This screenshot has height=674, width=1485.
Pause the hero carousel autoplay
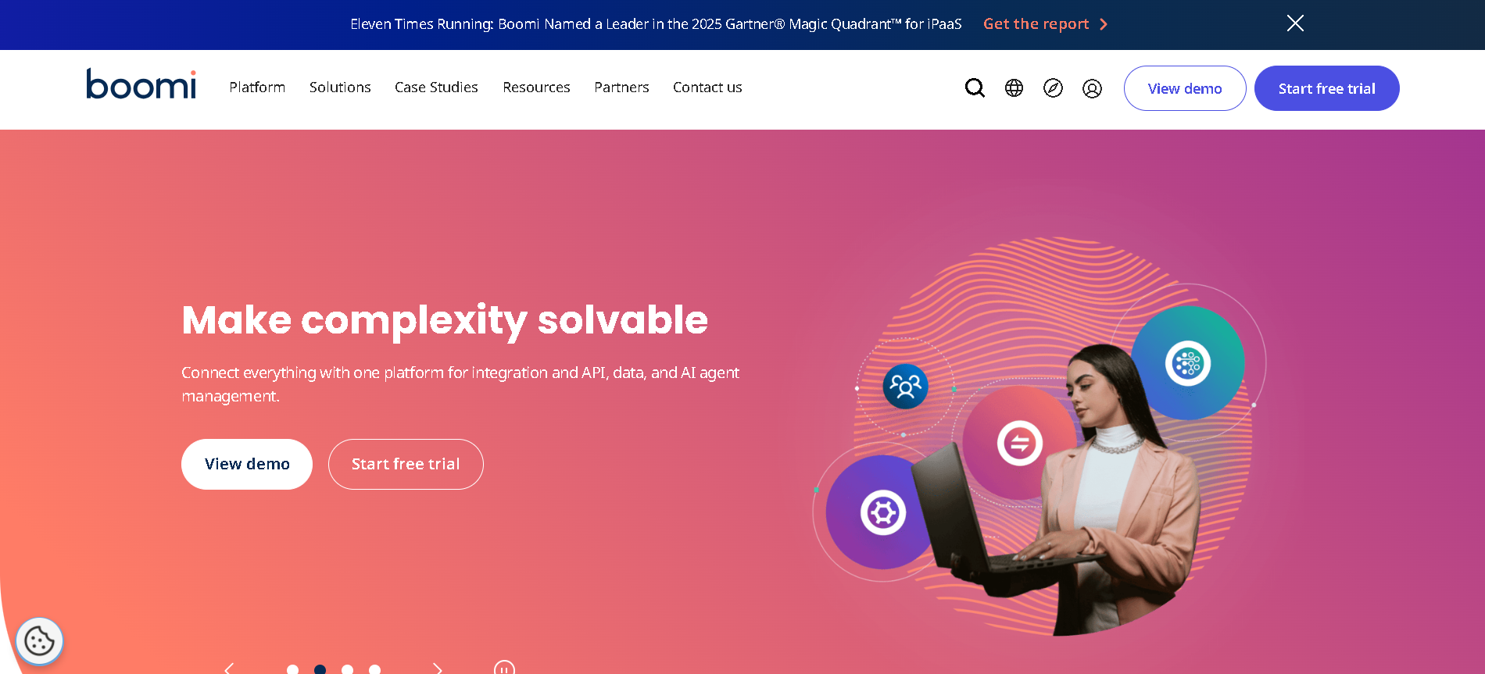pos(504,669)
